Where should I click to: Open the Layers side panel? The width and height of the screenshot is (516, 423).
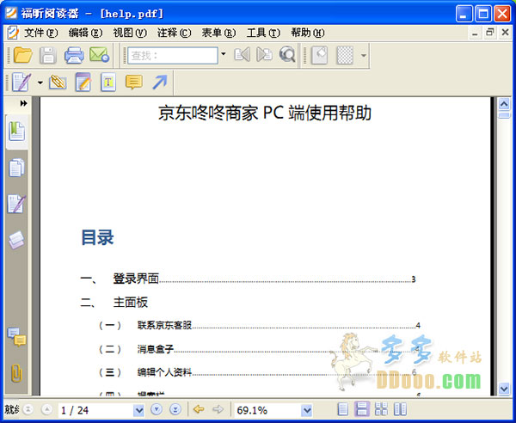click(x=16, y=240)
